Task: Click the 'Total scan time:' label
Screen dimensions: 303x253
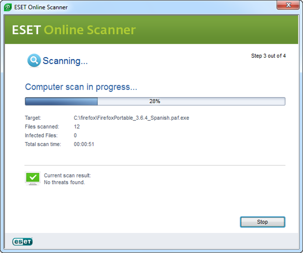Action: [x=43, y=144]
